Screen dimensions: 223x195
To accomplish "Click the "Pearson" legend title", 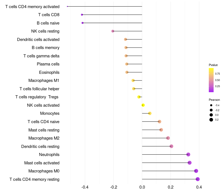I will pyautogui.click(x=214, y=100).
